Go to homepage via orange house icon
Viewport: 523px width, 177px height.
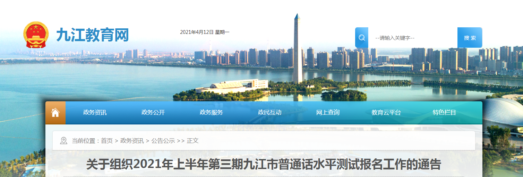(55, 113)
